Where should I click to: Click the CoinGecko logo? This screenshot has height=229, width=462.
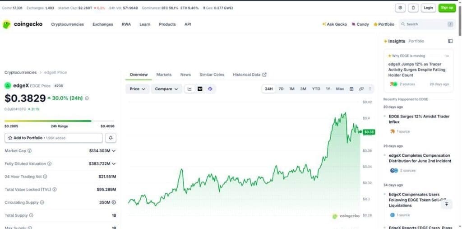[x=23, y=24]
